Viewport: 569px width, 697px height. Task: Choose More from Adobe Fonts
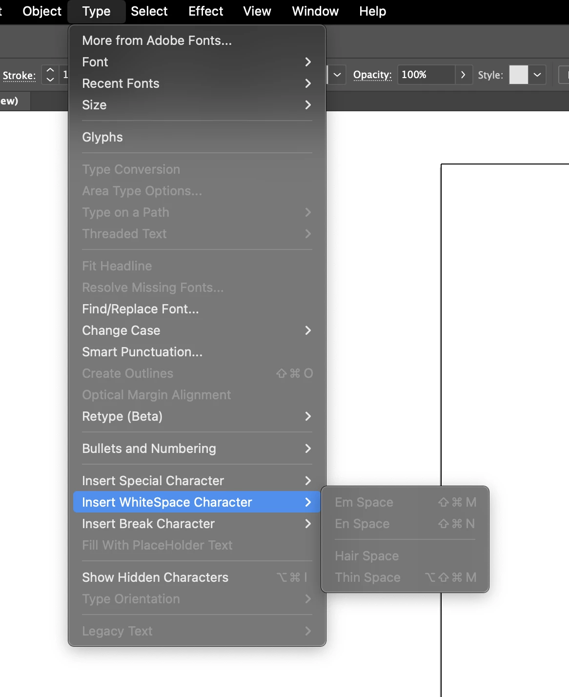(x=197, y=41)
